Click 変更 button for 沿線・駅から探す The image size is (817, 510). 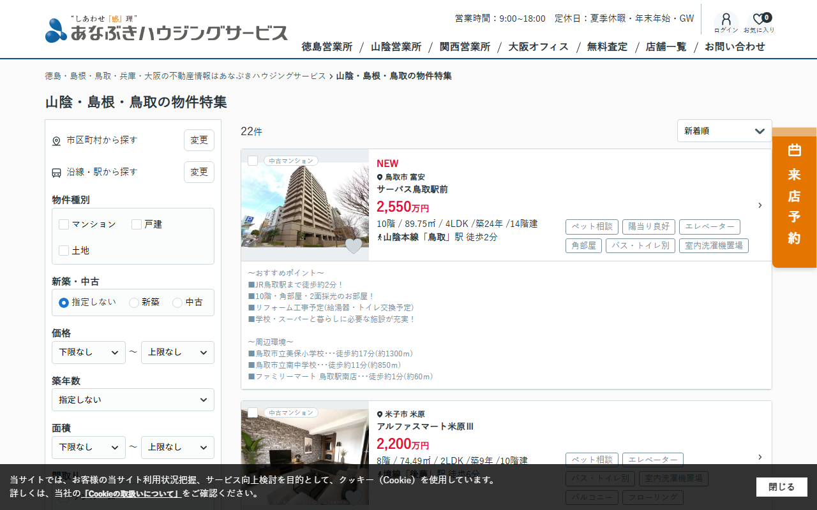(x=199, y=172)
